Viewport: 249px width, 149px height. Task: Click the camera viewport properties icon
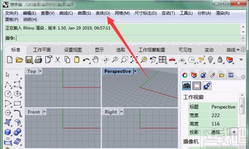point(186,86)
